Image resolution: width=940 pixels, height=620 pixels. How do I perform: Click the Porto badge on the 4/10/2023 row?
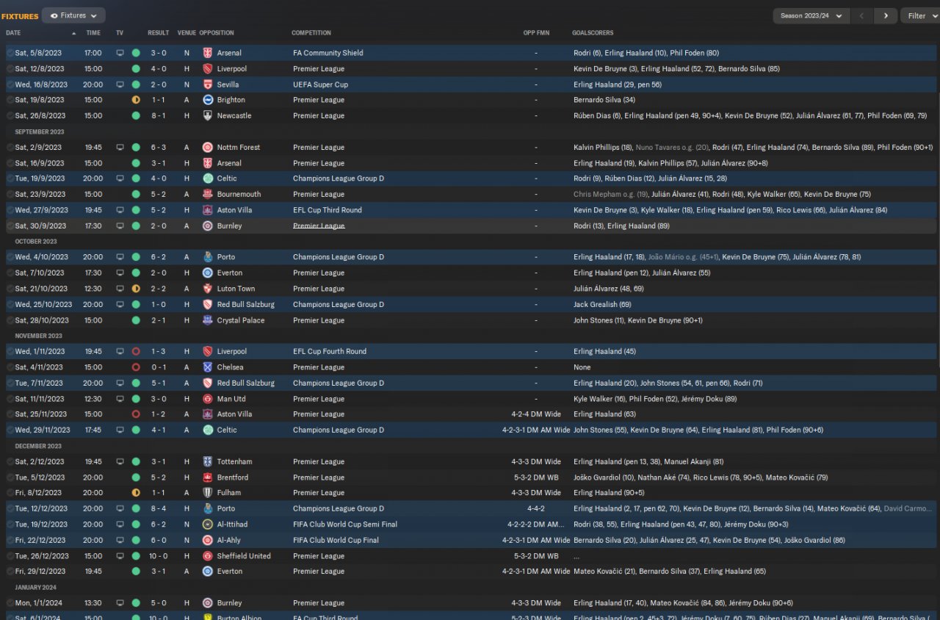click(208, 257)
